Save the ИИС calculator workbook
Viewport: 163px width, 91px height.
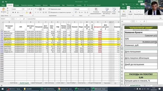[123, 4]
